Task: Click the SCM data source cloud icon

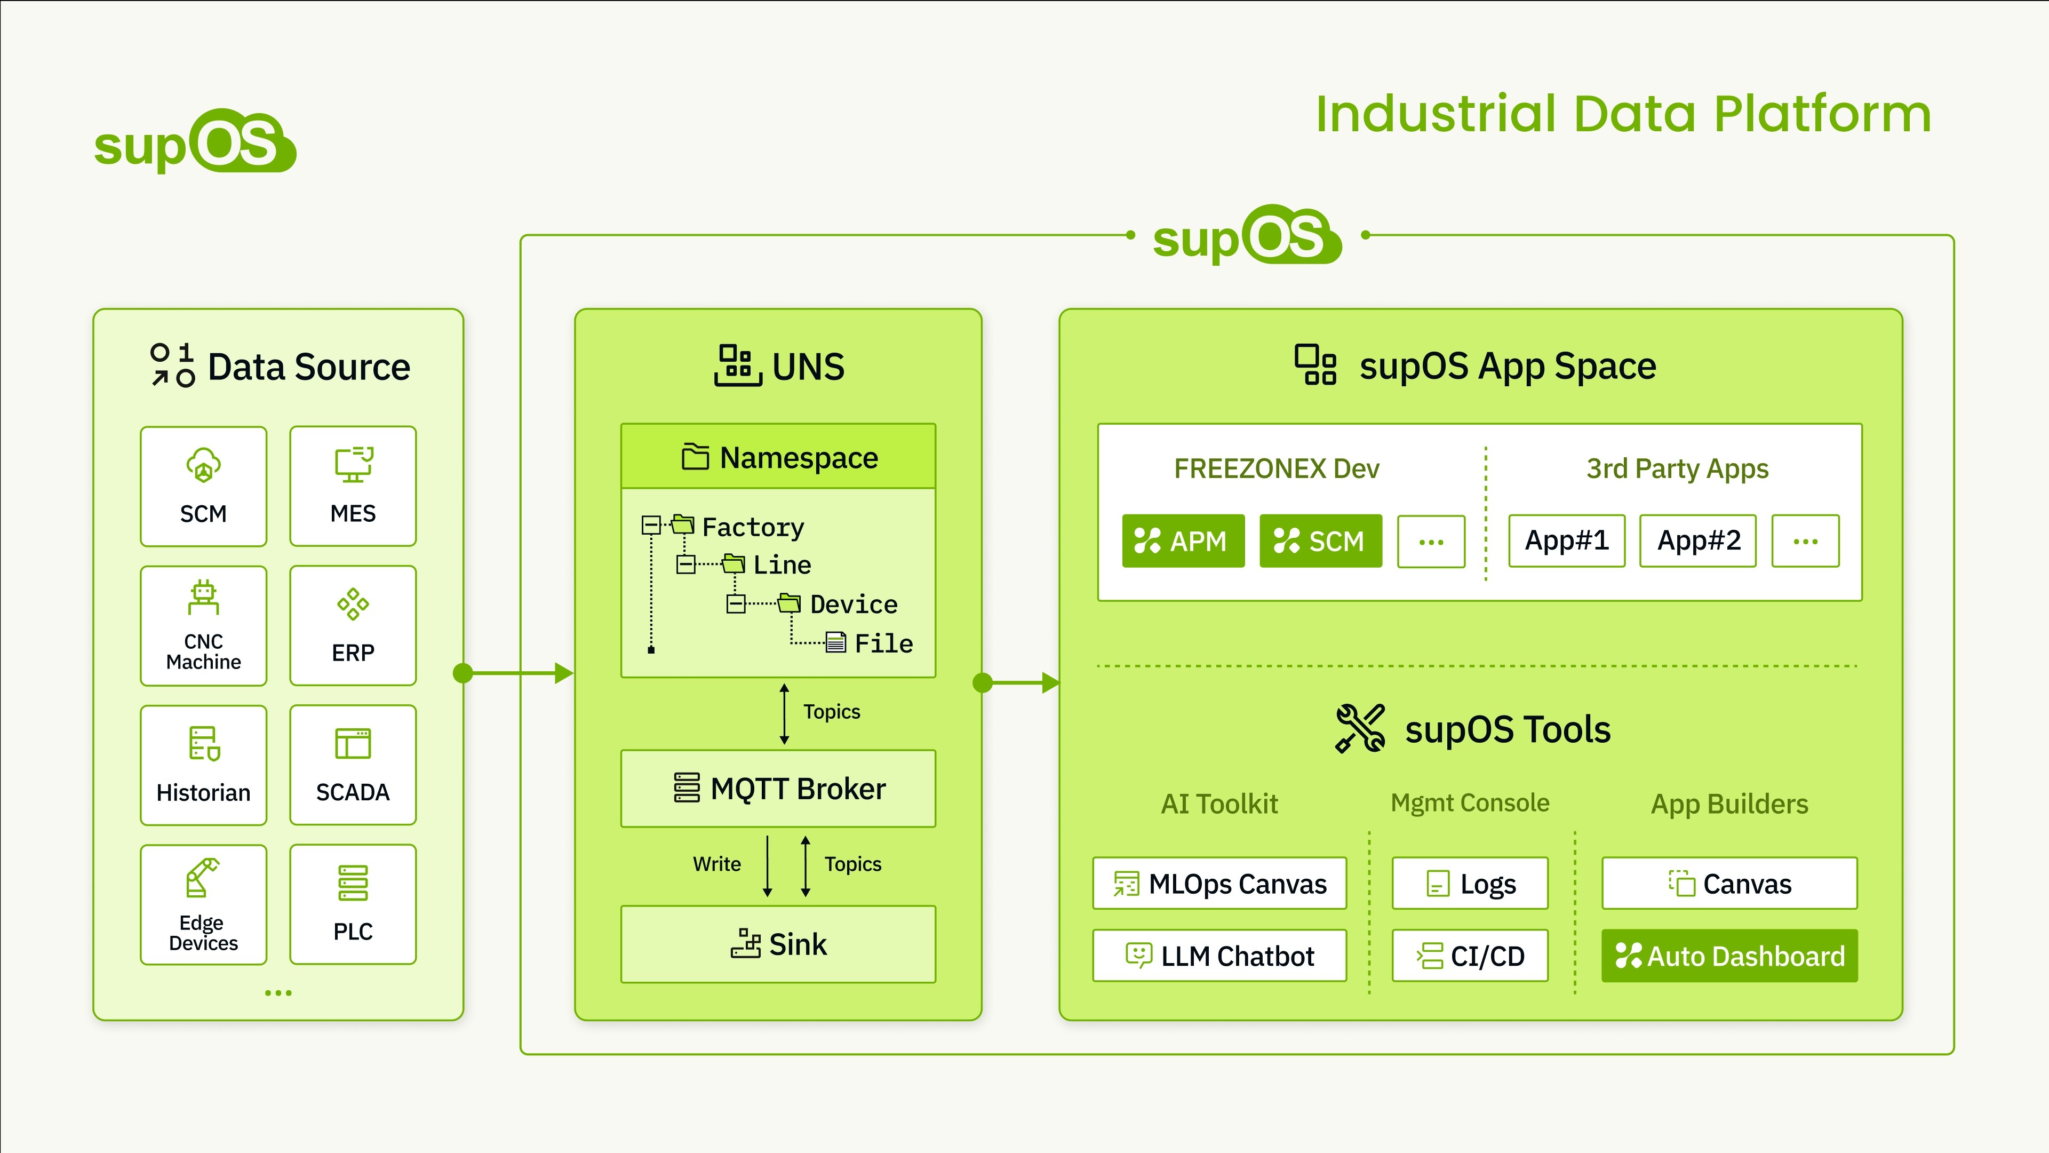Action: coord(204,465)
